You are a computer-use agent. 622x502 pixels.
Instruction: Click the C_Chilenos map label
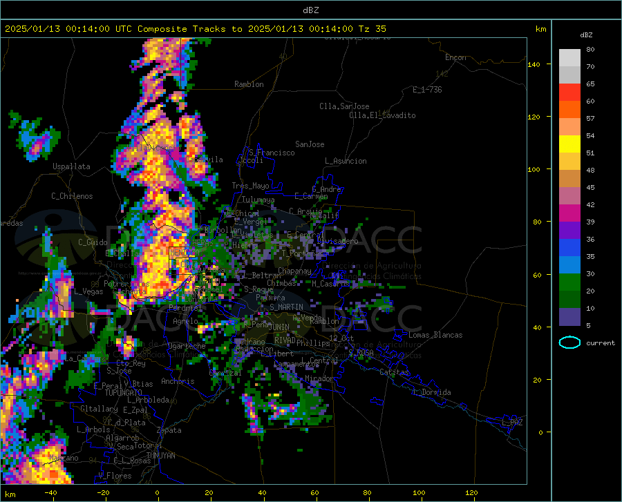[72, 196]
